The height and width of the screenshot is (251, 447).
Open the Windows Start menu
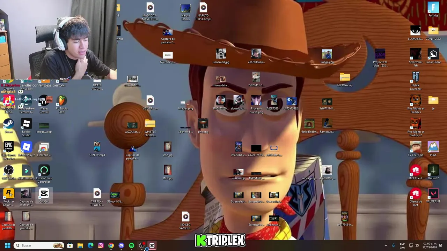7,245
